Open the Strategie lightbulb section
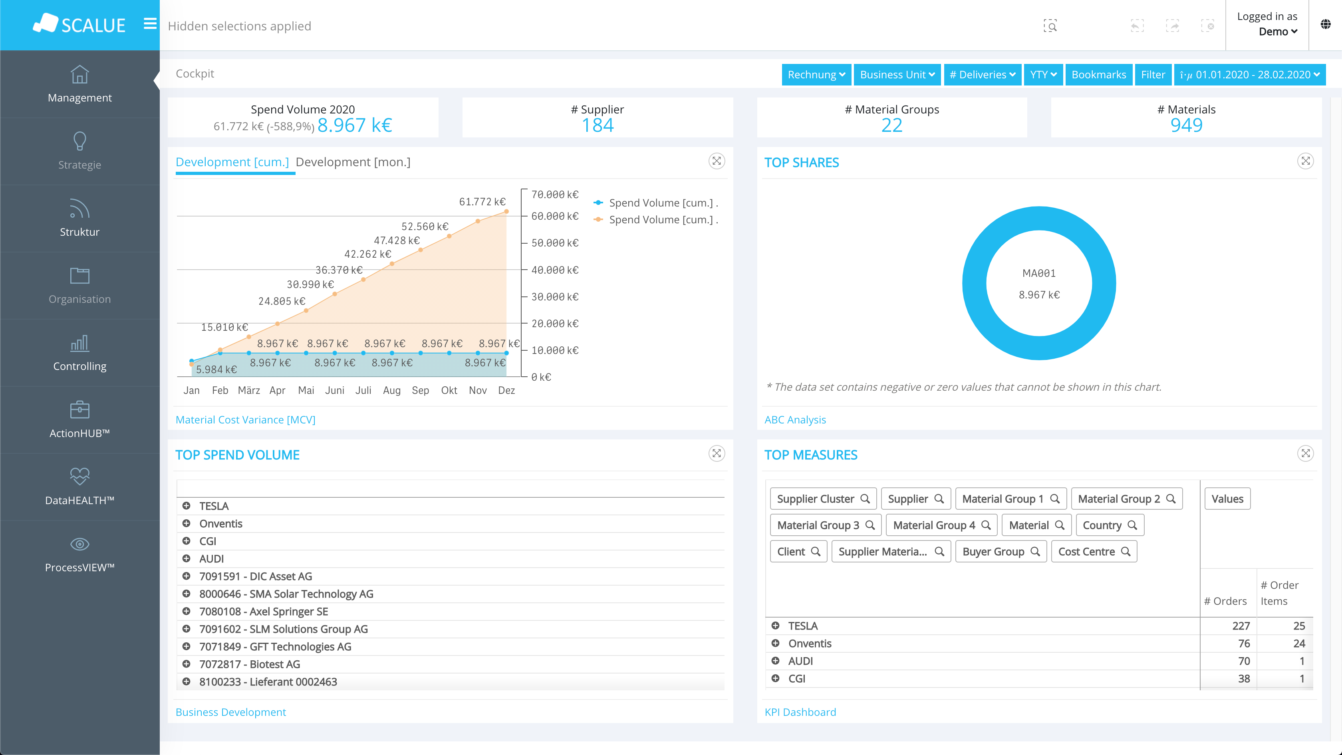The image size is (1342, 755). click(x=80, y=141)
